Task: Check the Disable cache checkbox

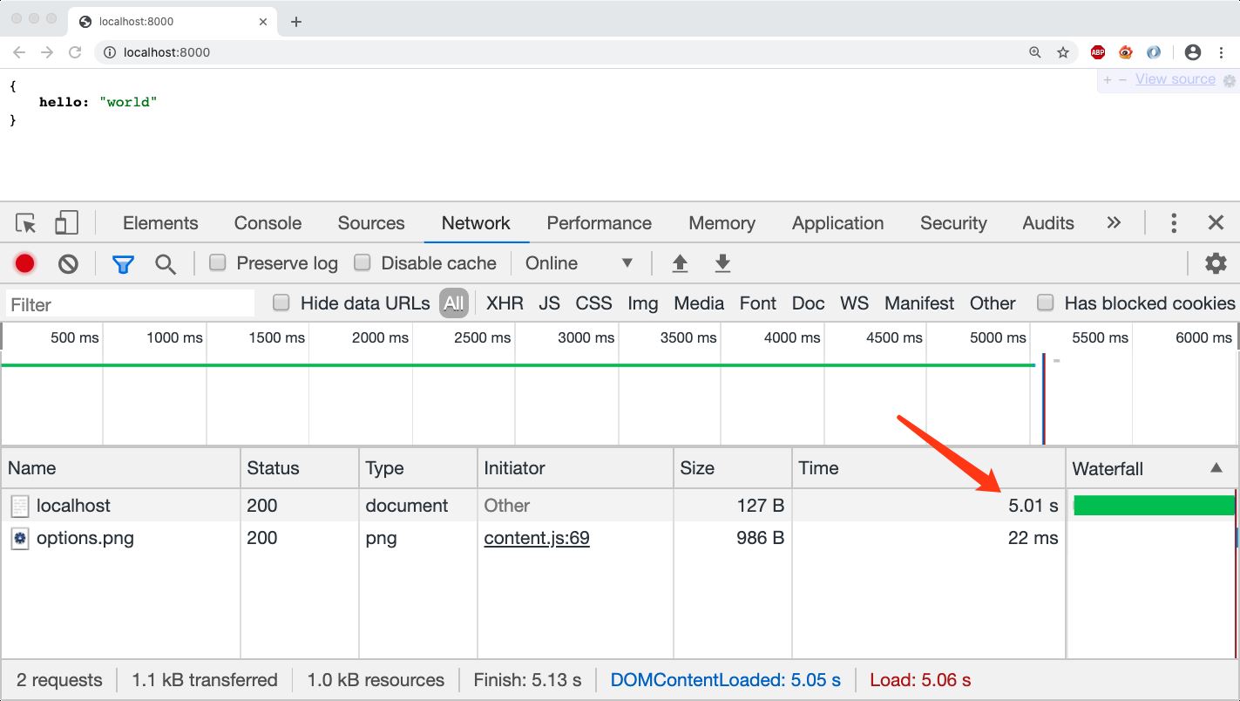Action: (363, 262)
